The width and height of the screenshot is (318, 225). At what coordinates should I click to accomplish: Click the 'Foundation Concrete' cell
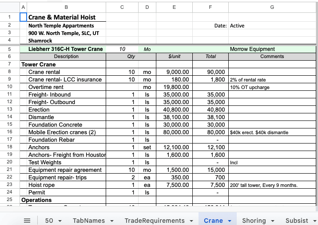[66, 124]
